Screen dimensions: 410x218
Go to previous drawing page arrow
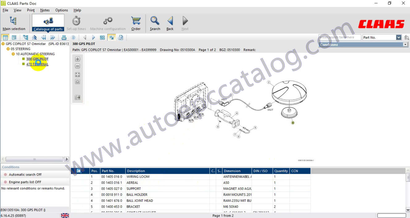click(x=85, y=38)
